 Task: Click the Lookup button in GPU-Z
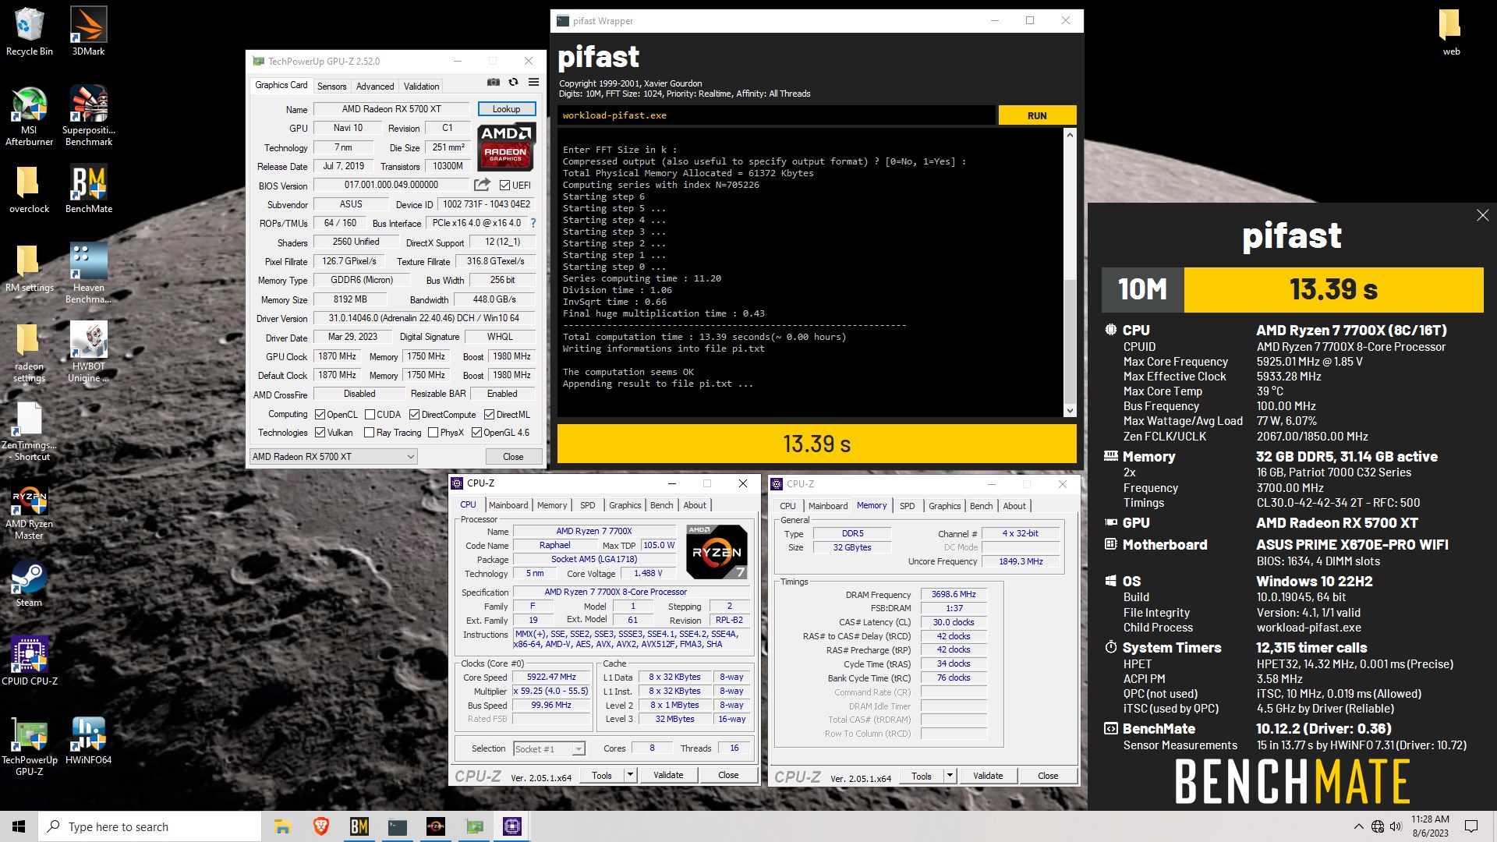point(506,109)
